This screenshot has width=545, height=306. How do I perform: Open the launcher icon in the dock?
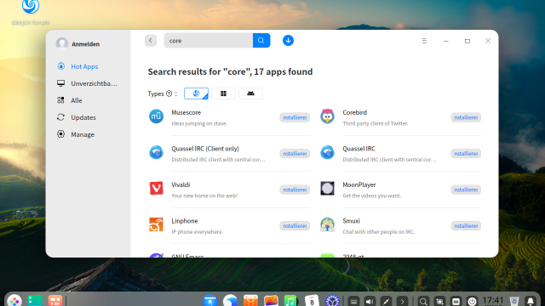(14, 300)
